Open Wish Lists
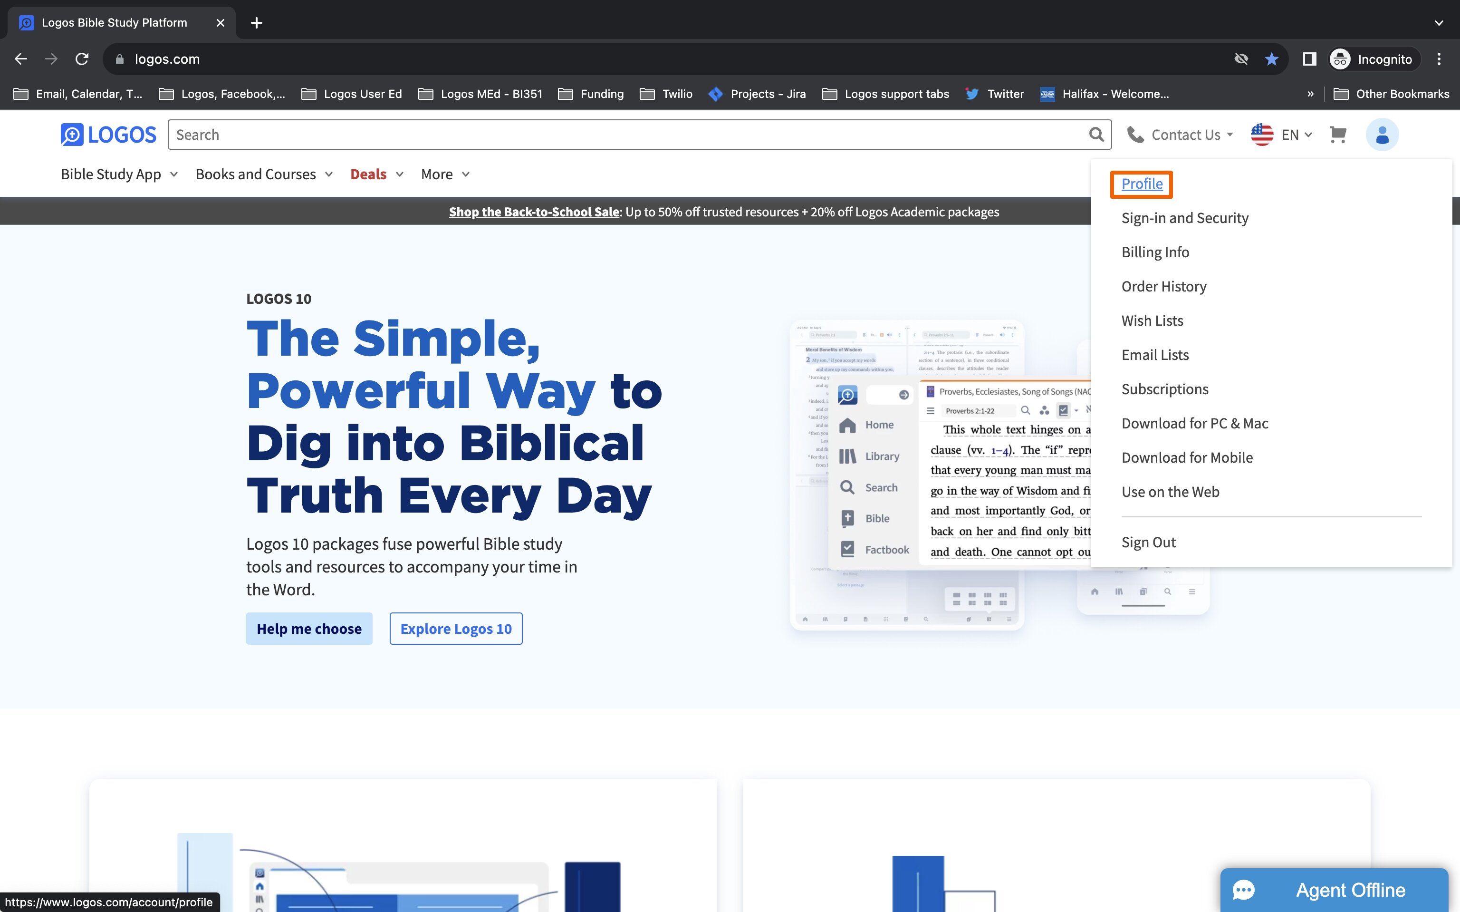The height and width of the screenshot is (912, 1460). point(1152,320)
